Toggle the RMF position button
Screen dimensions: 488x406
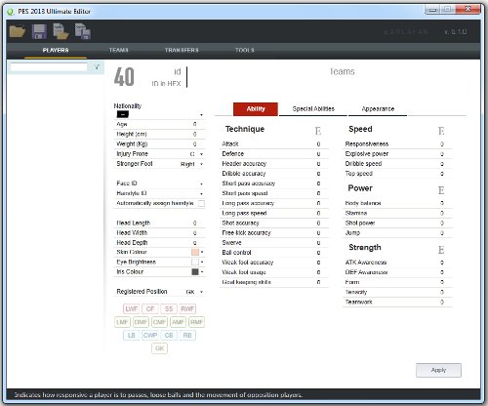196,322
